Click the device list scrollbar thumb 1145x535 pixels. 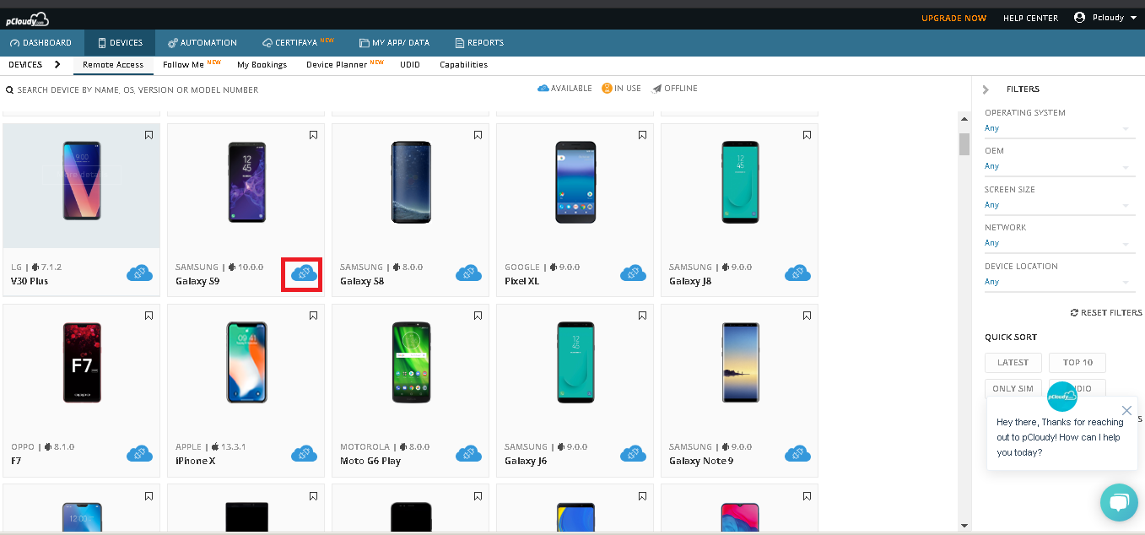[964, 144]
